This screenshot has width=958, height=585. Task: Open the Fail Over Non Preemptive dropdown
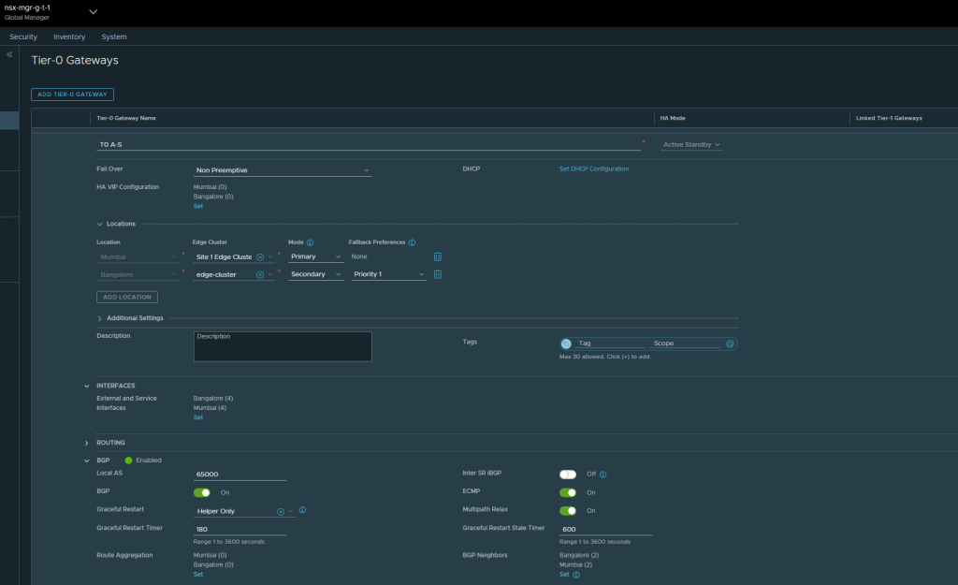point(282,170)
